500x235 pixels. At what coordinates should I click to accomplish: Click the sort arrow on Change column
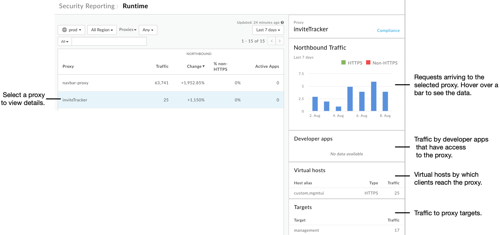203,66
